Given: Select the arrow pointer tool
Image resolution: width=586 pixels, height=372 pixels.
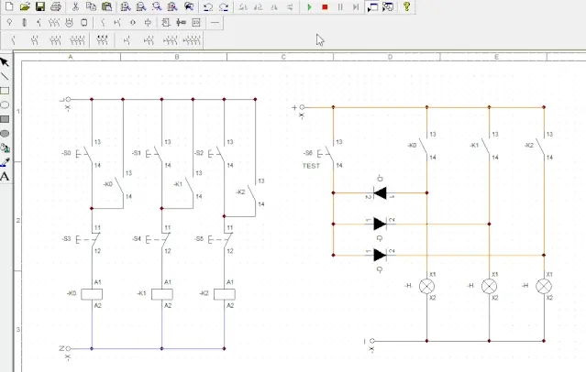Looking at the screenshot, I should [5, 62].
